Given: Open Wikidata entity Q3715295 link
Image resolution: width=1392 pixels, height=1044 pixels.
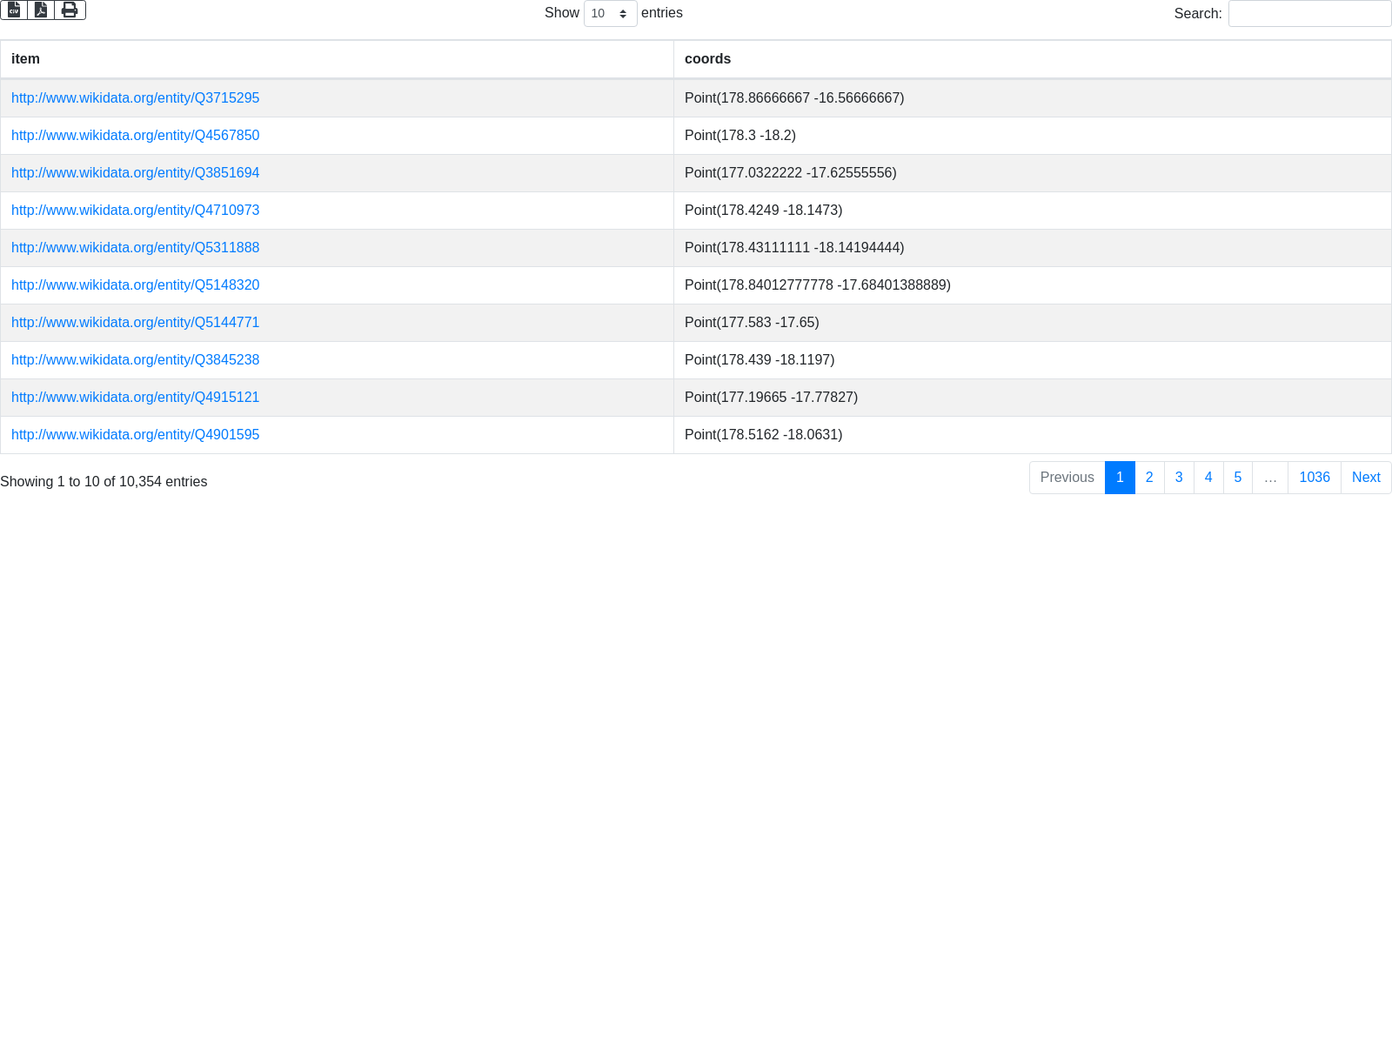Looking at the screenshot, I should 135,98.
